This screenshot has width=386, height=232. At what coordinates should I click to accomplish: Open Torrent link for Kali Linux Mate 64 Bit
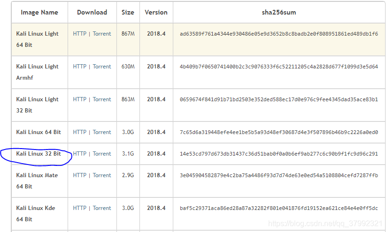pos(102,175)
